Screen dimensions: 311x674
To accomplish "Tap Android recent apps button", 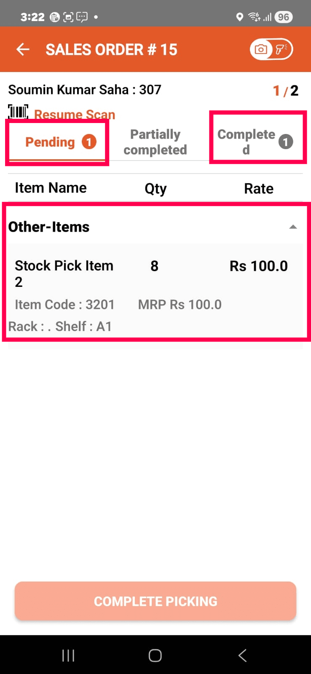I will (68, 655).
